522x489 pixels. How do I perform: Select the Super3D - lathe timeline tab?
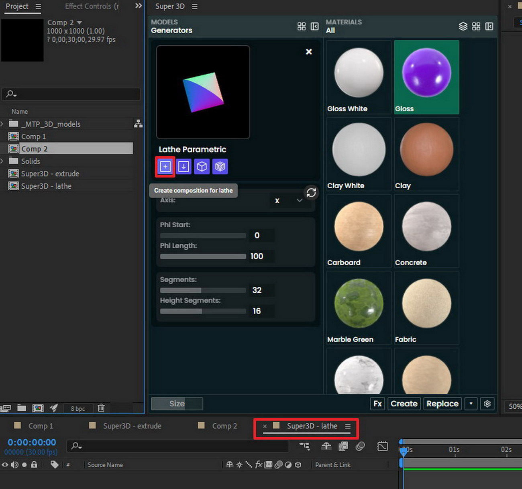point(312,426)
